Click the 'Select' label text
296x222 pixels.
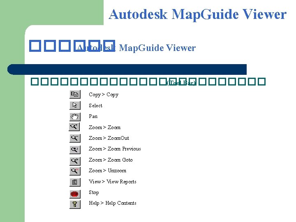(x=95, y=106)
